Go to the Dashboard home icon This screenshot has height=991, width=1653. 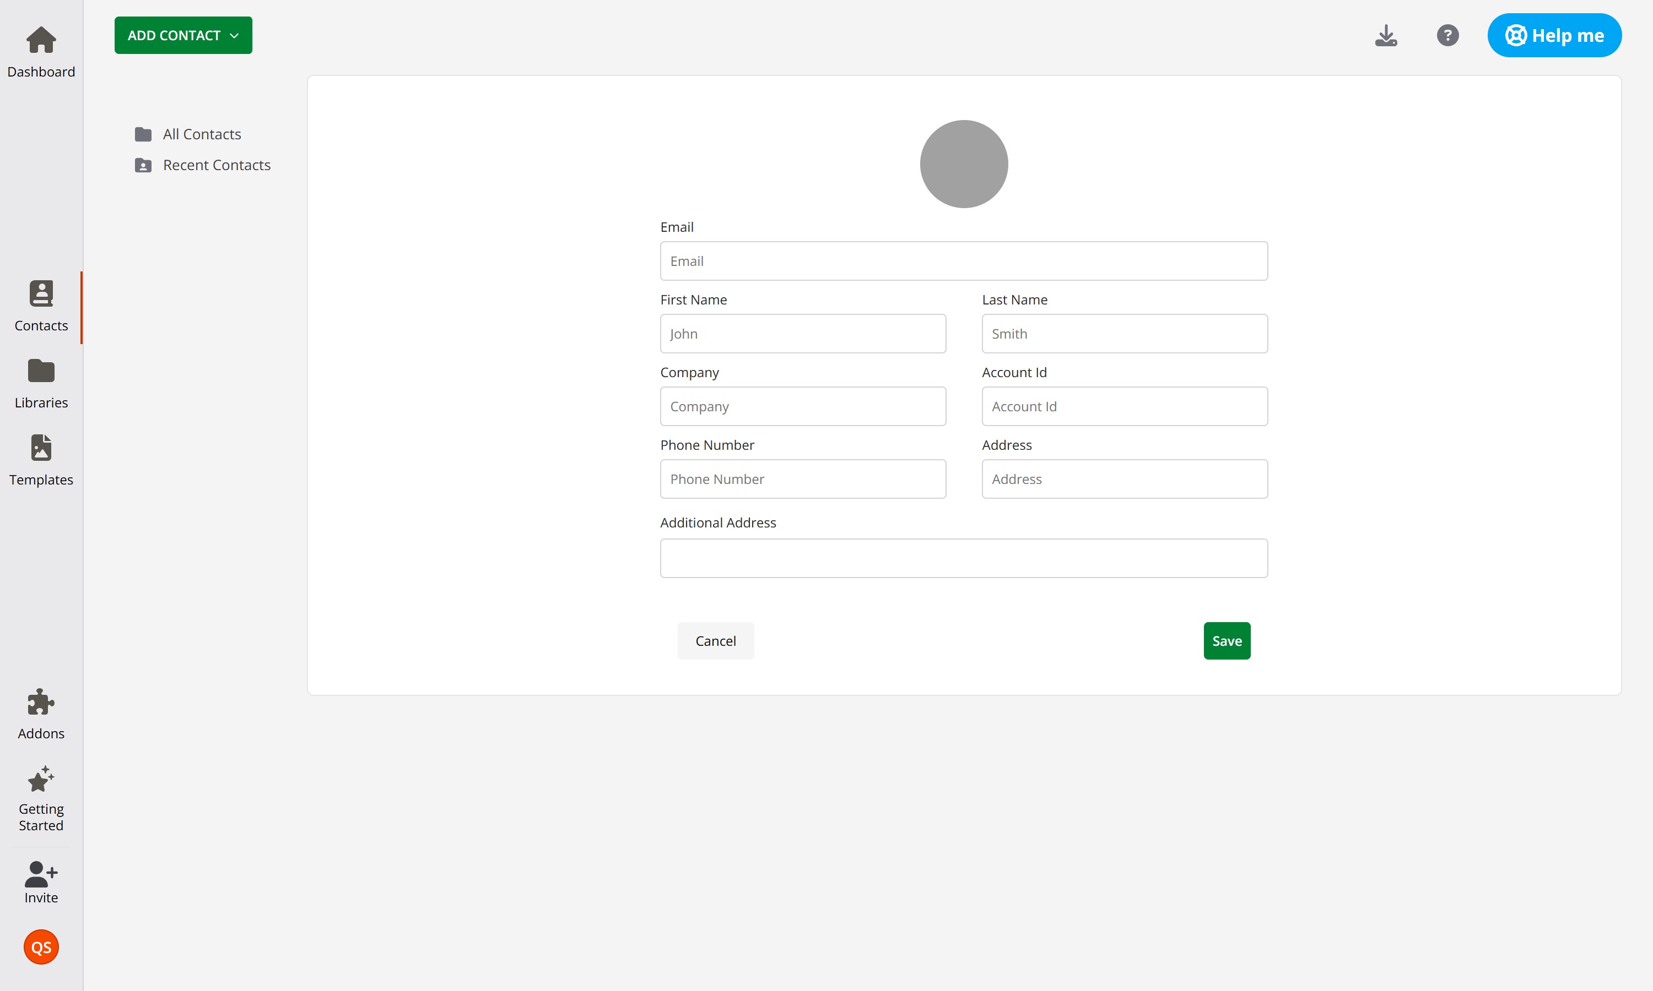[x=41, y=40]
